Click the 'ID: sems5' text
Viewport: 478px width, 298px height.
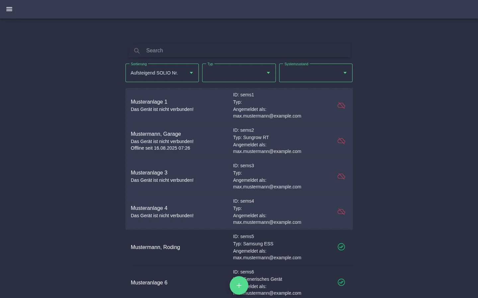(x=243, y=236)
